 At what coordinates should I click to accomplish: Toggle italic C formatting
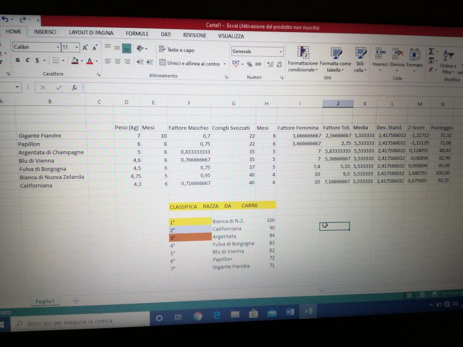coord(27,60)
